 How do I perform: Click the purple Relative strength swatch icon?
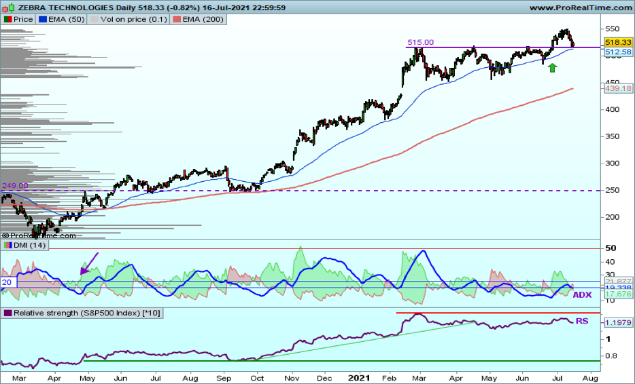[8, 313]
